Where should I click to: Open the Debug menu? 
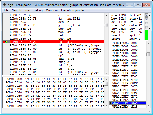point(38,10)
